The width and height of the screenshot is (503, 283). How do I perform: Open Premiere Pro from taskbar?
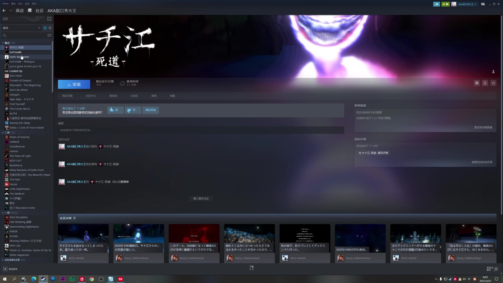63,279
